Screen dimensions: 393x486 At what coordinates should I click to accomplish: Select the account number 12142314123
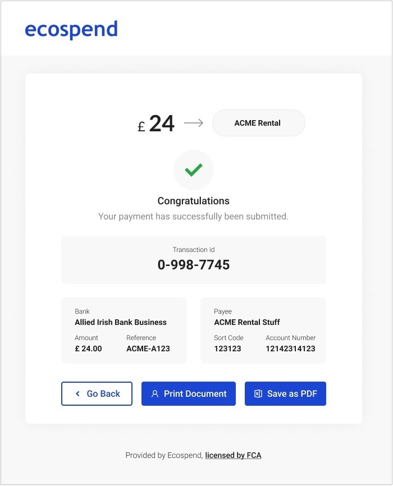tap(290, 349)
